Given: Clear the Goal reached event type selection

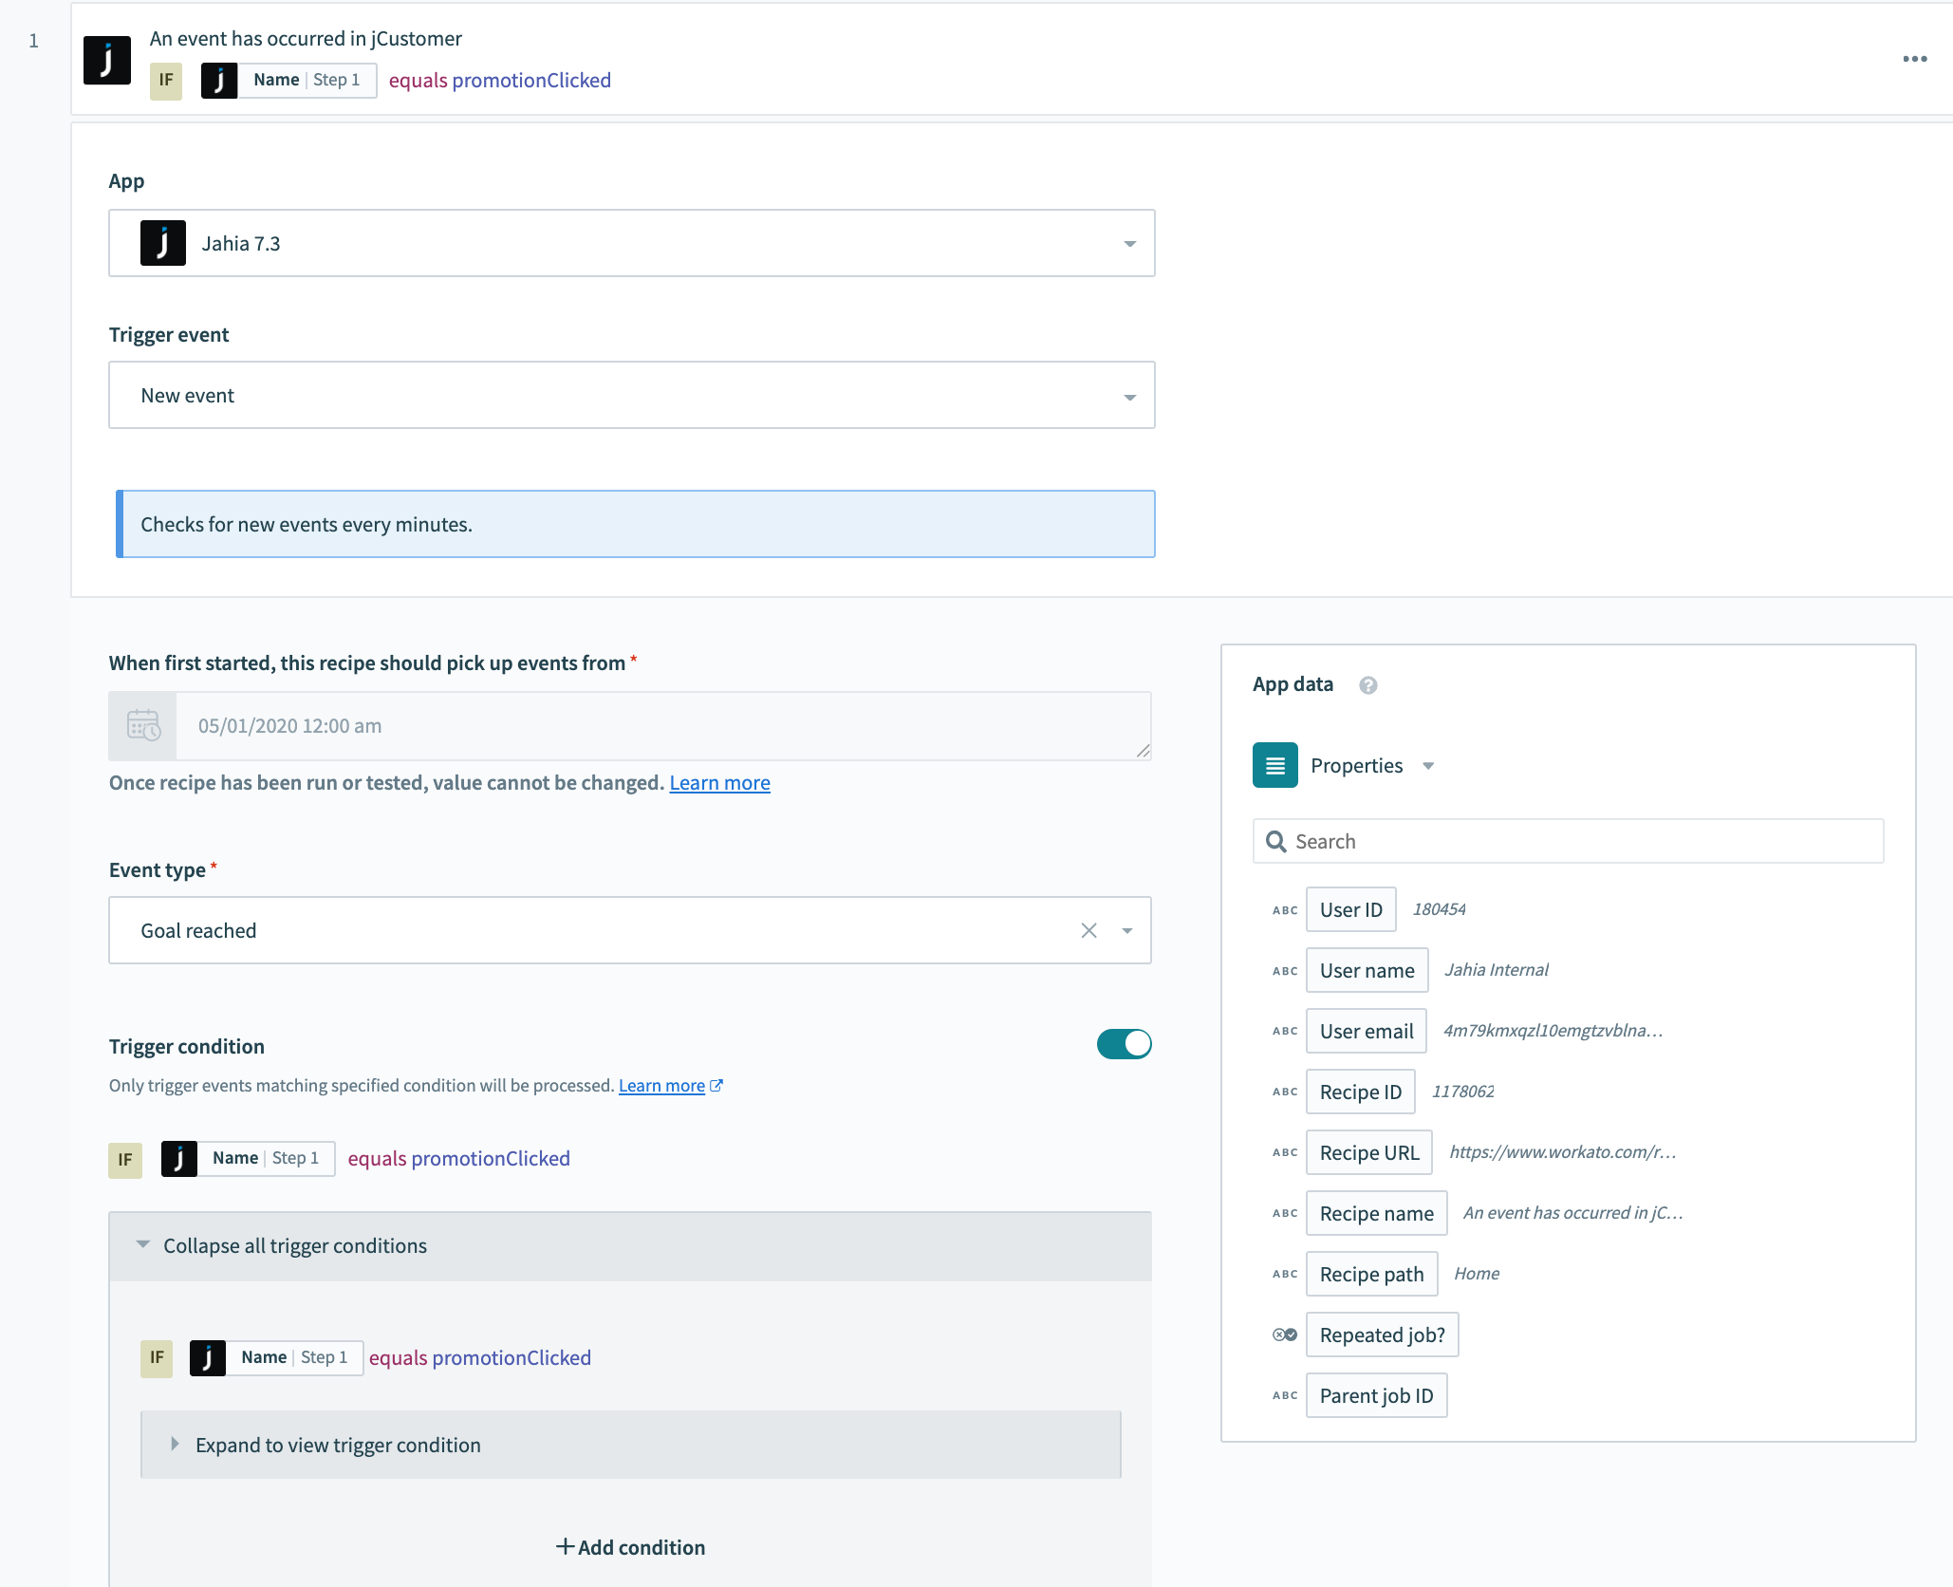Looking at the screenshot, I should point(1088,930).
